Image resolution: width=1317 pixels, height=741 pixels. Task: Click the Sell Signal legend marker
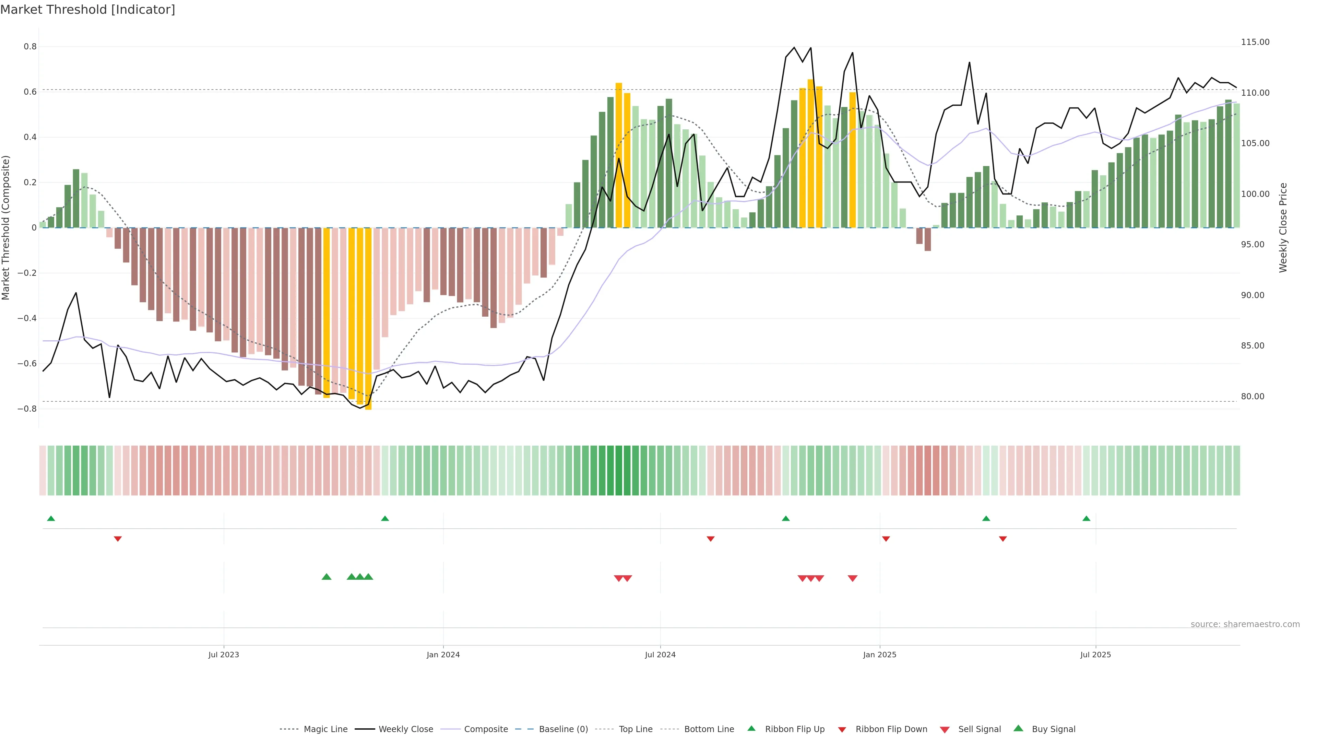pos(945,730)
